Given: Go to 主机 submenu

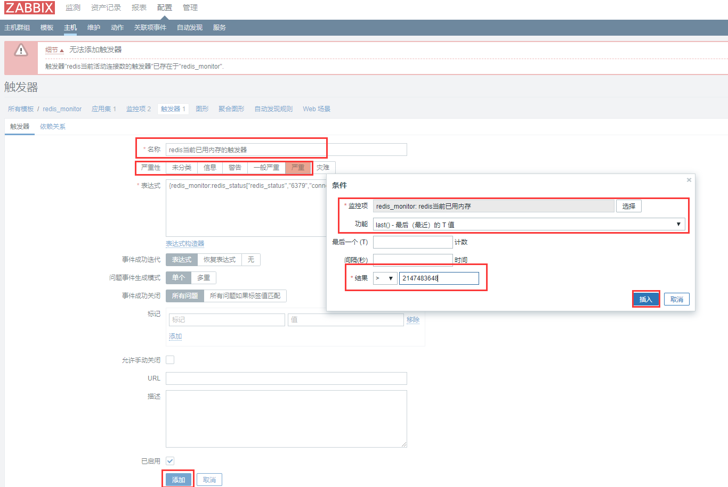Looking at the screenshot, I should pos(70,28).
